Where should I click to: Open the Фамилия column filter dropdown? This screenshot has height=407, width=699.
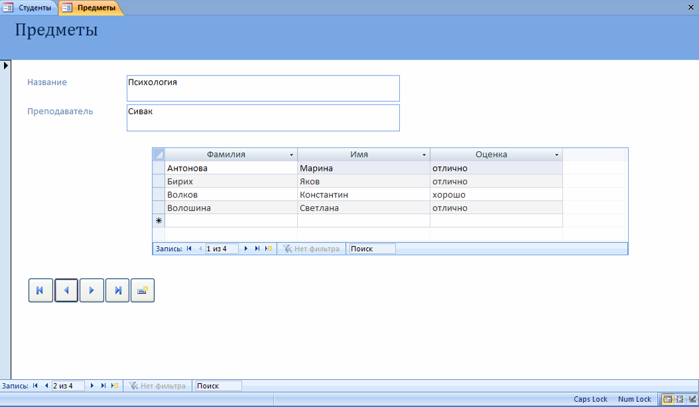(292, 154)
